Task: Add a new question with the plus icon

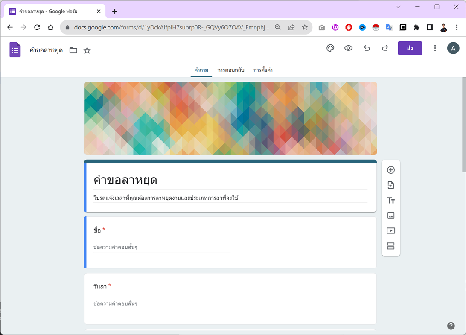Action: pyautogui.click(x=391, y=169)
